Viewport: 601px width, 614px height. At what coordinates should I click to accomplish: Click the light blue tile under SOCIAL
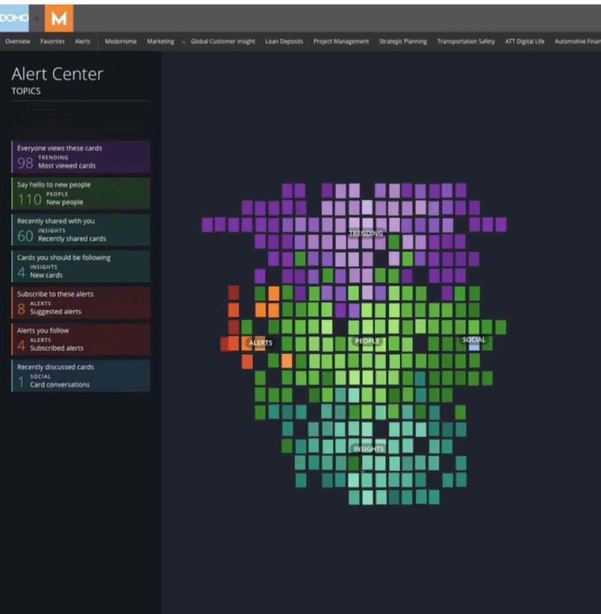coord(474,347)
